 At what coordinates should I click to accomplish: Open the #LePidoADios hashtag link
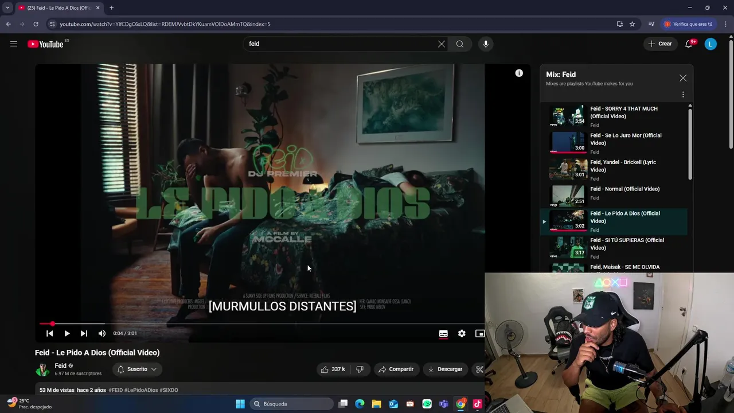coord(141,390)
